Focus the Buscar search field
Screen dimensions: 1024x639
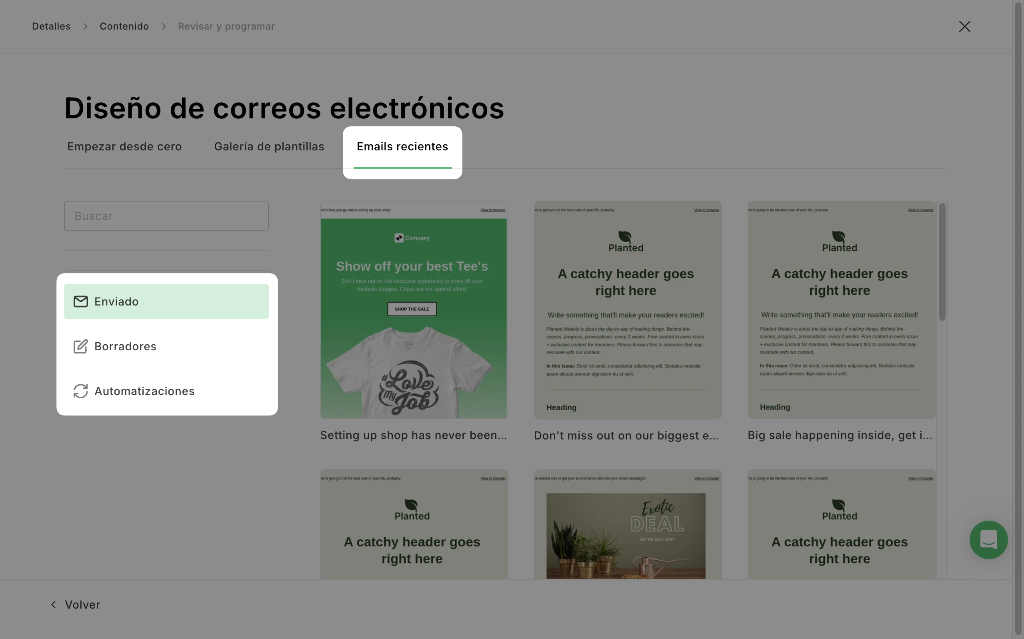[x=166, y=216]
